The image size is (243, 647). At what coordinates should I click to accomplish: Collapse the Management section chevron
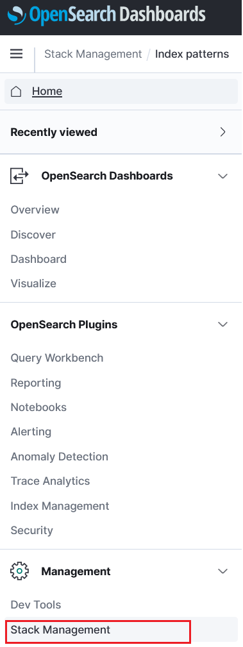[x=222, y=571]
